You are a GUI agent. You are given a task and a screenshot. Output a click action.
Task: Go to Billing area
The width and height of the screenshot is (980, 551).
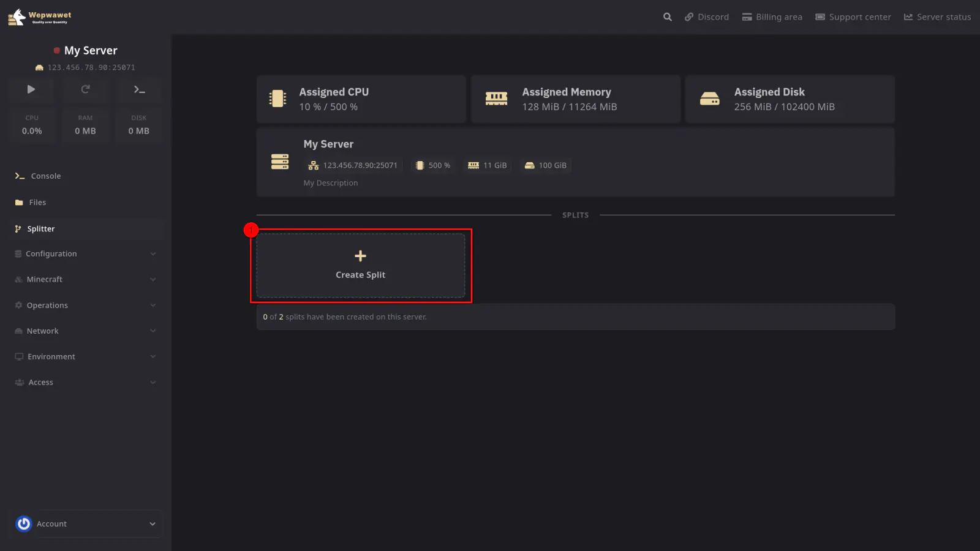[772, 17]
